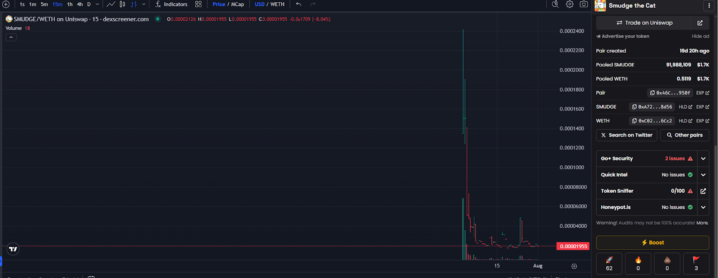The height and width of the screenshot is (278, 718).
Task: Copy the WETH address 0xC02...6Cc2
Action: [652, 121]
